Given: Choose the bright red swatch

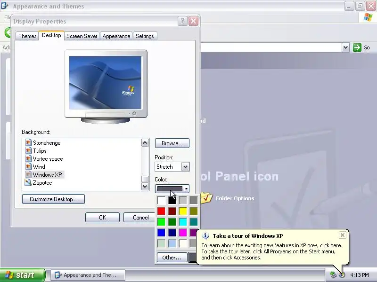Looking at the screenshot, I should 161,211.
